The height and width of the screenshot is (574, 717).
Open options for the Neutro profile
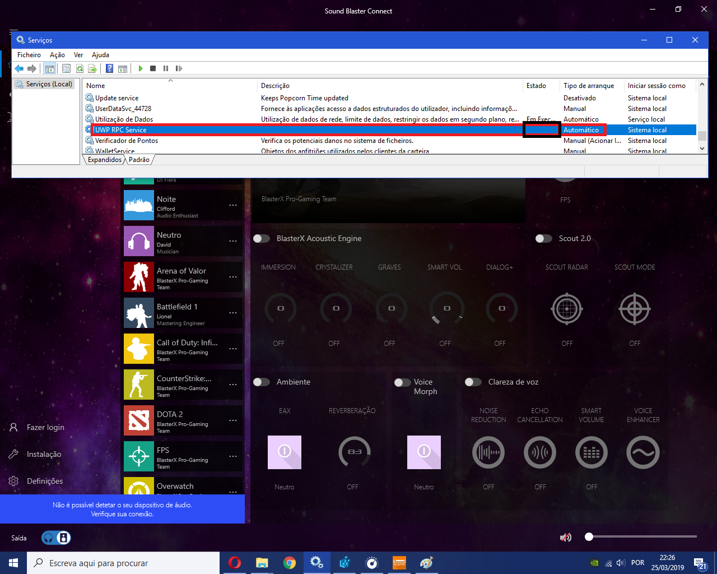[233, 242]
